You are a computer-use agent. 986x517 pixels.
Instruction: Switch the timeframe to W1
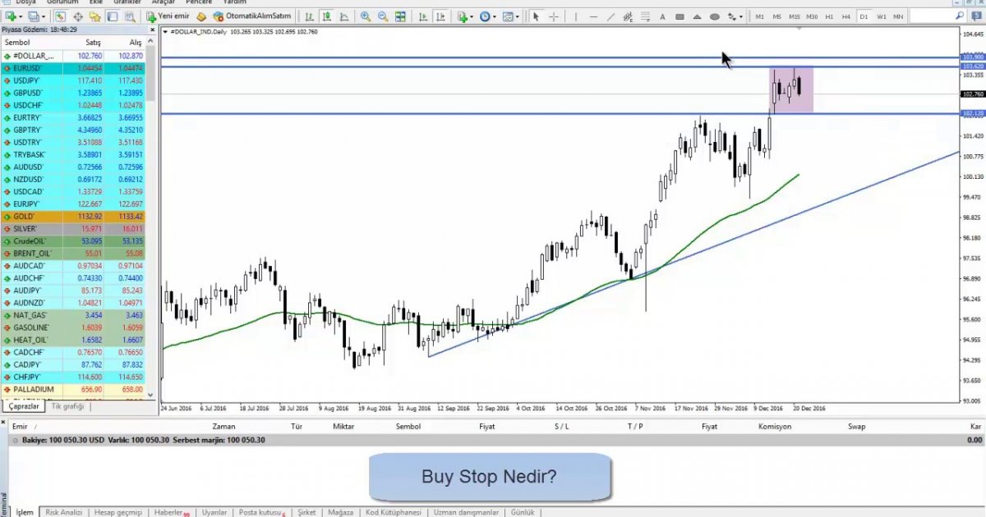882,16
